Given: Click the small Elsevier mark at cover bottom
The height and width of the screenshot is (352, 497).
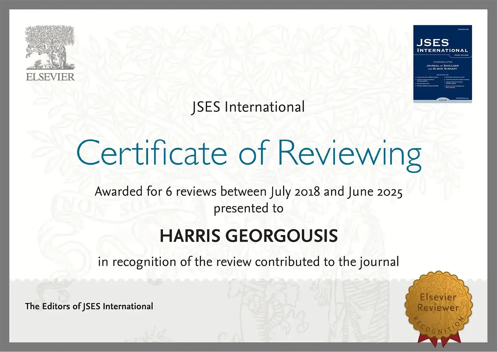Looking at the screenshot, I should pos(443,100).
